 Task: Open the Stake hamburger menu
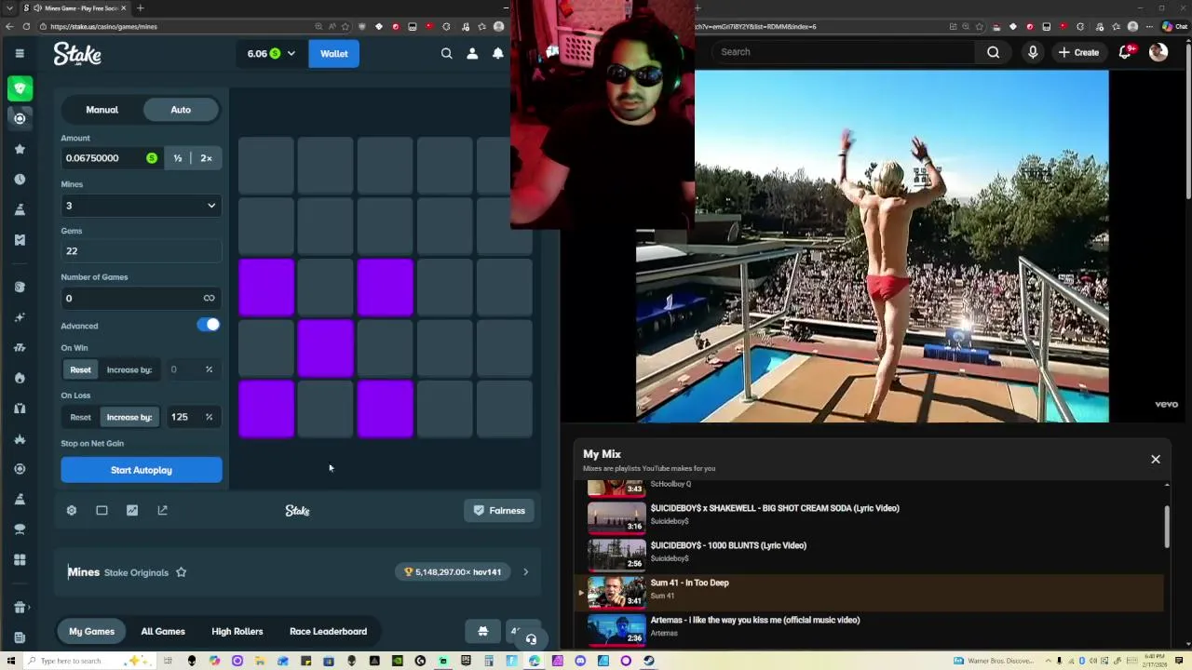click(20, 54)
